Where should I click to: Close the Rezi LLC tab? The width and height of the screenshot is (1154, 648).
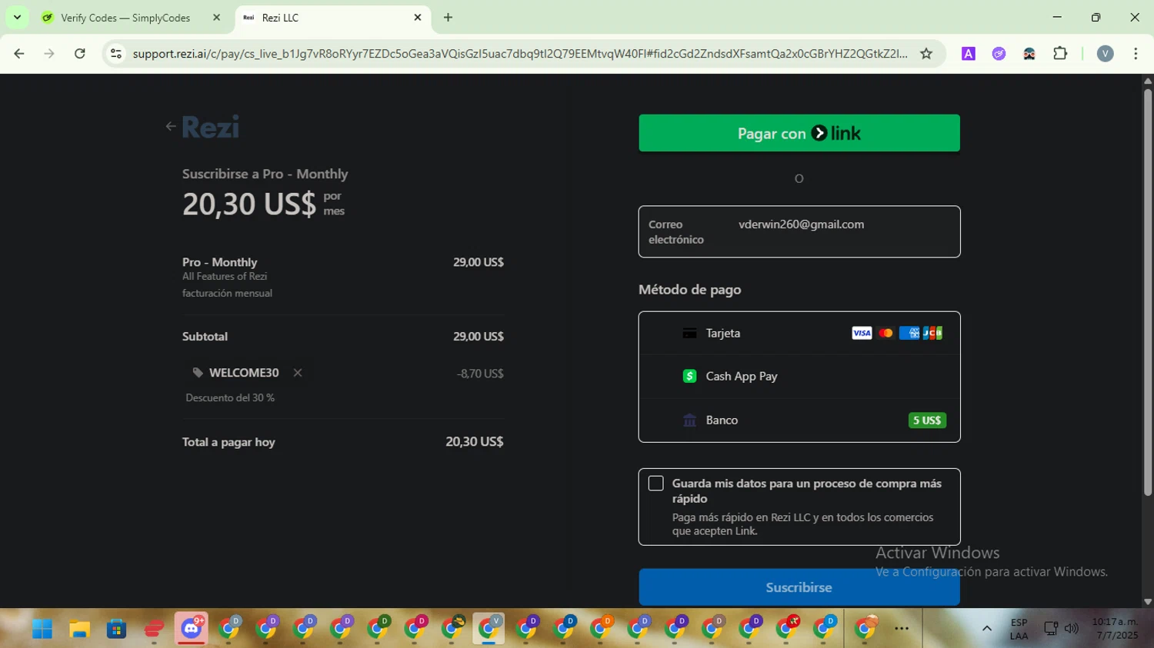(418, 17)
